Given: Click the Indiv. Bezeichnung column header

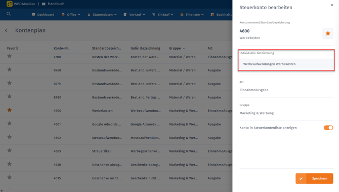Looking at the screenshot, I should point(145,48).
